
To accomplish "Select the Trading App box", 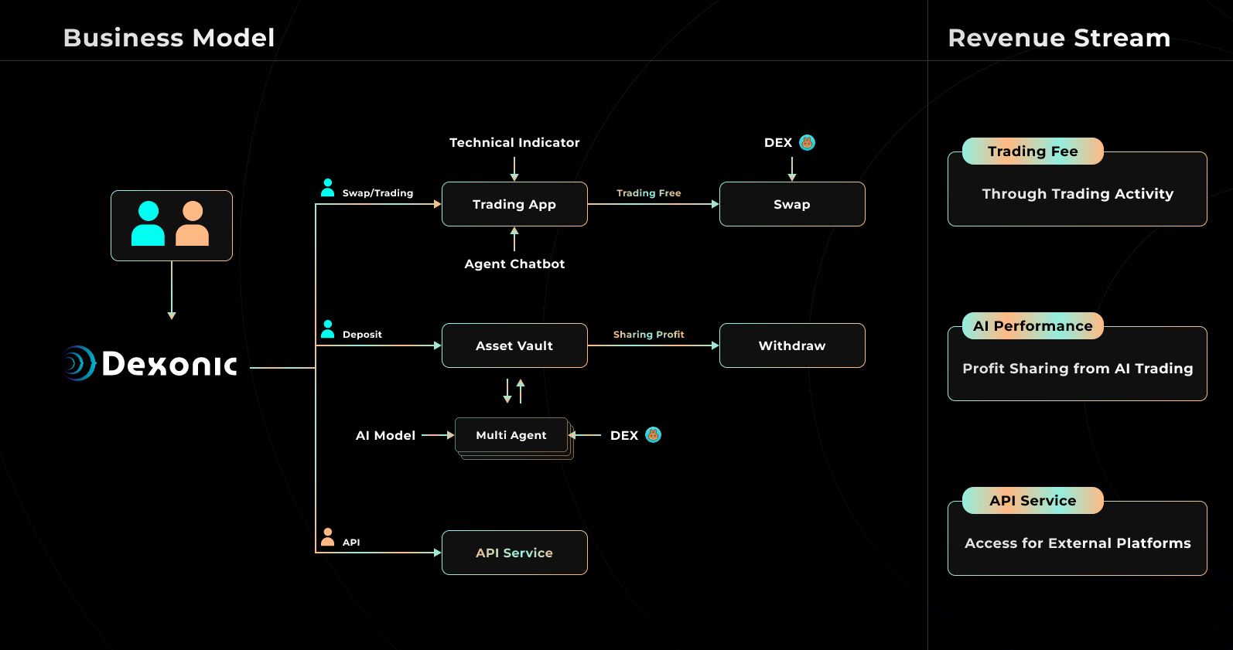I will (514, 204).
